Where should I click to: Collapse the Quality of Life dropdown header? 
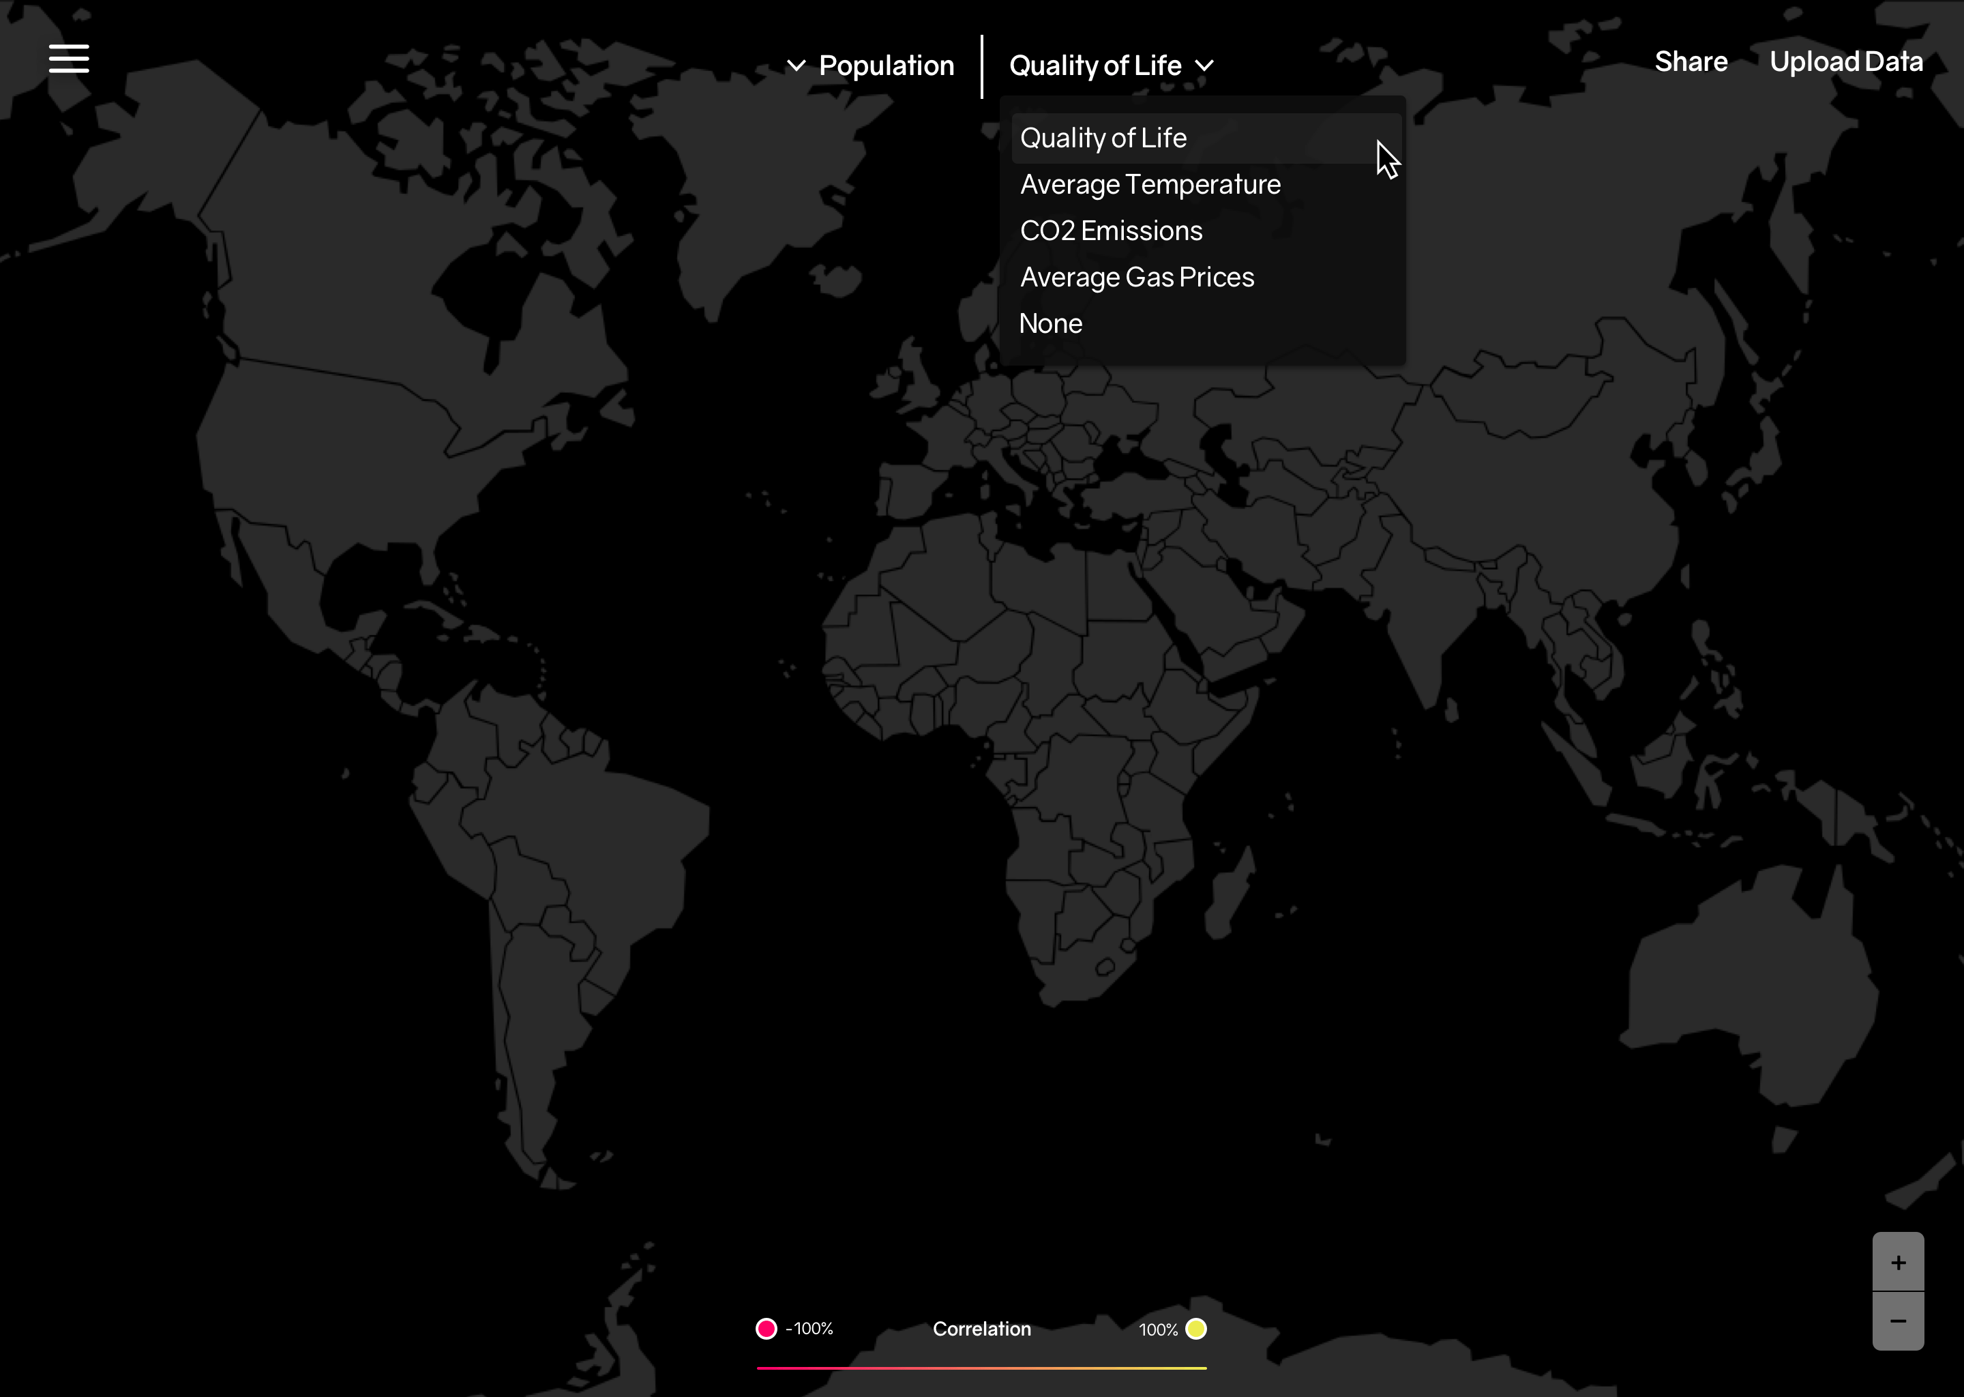(x=1095, y=65)
